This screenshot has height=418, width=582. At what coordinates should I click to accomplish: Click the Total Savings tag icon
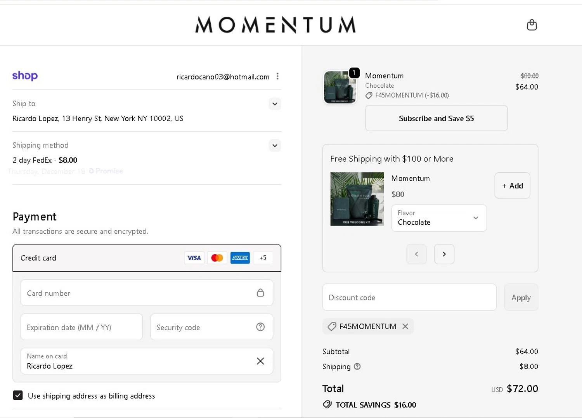point(327,404)
